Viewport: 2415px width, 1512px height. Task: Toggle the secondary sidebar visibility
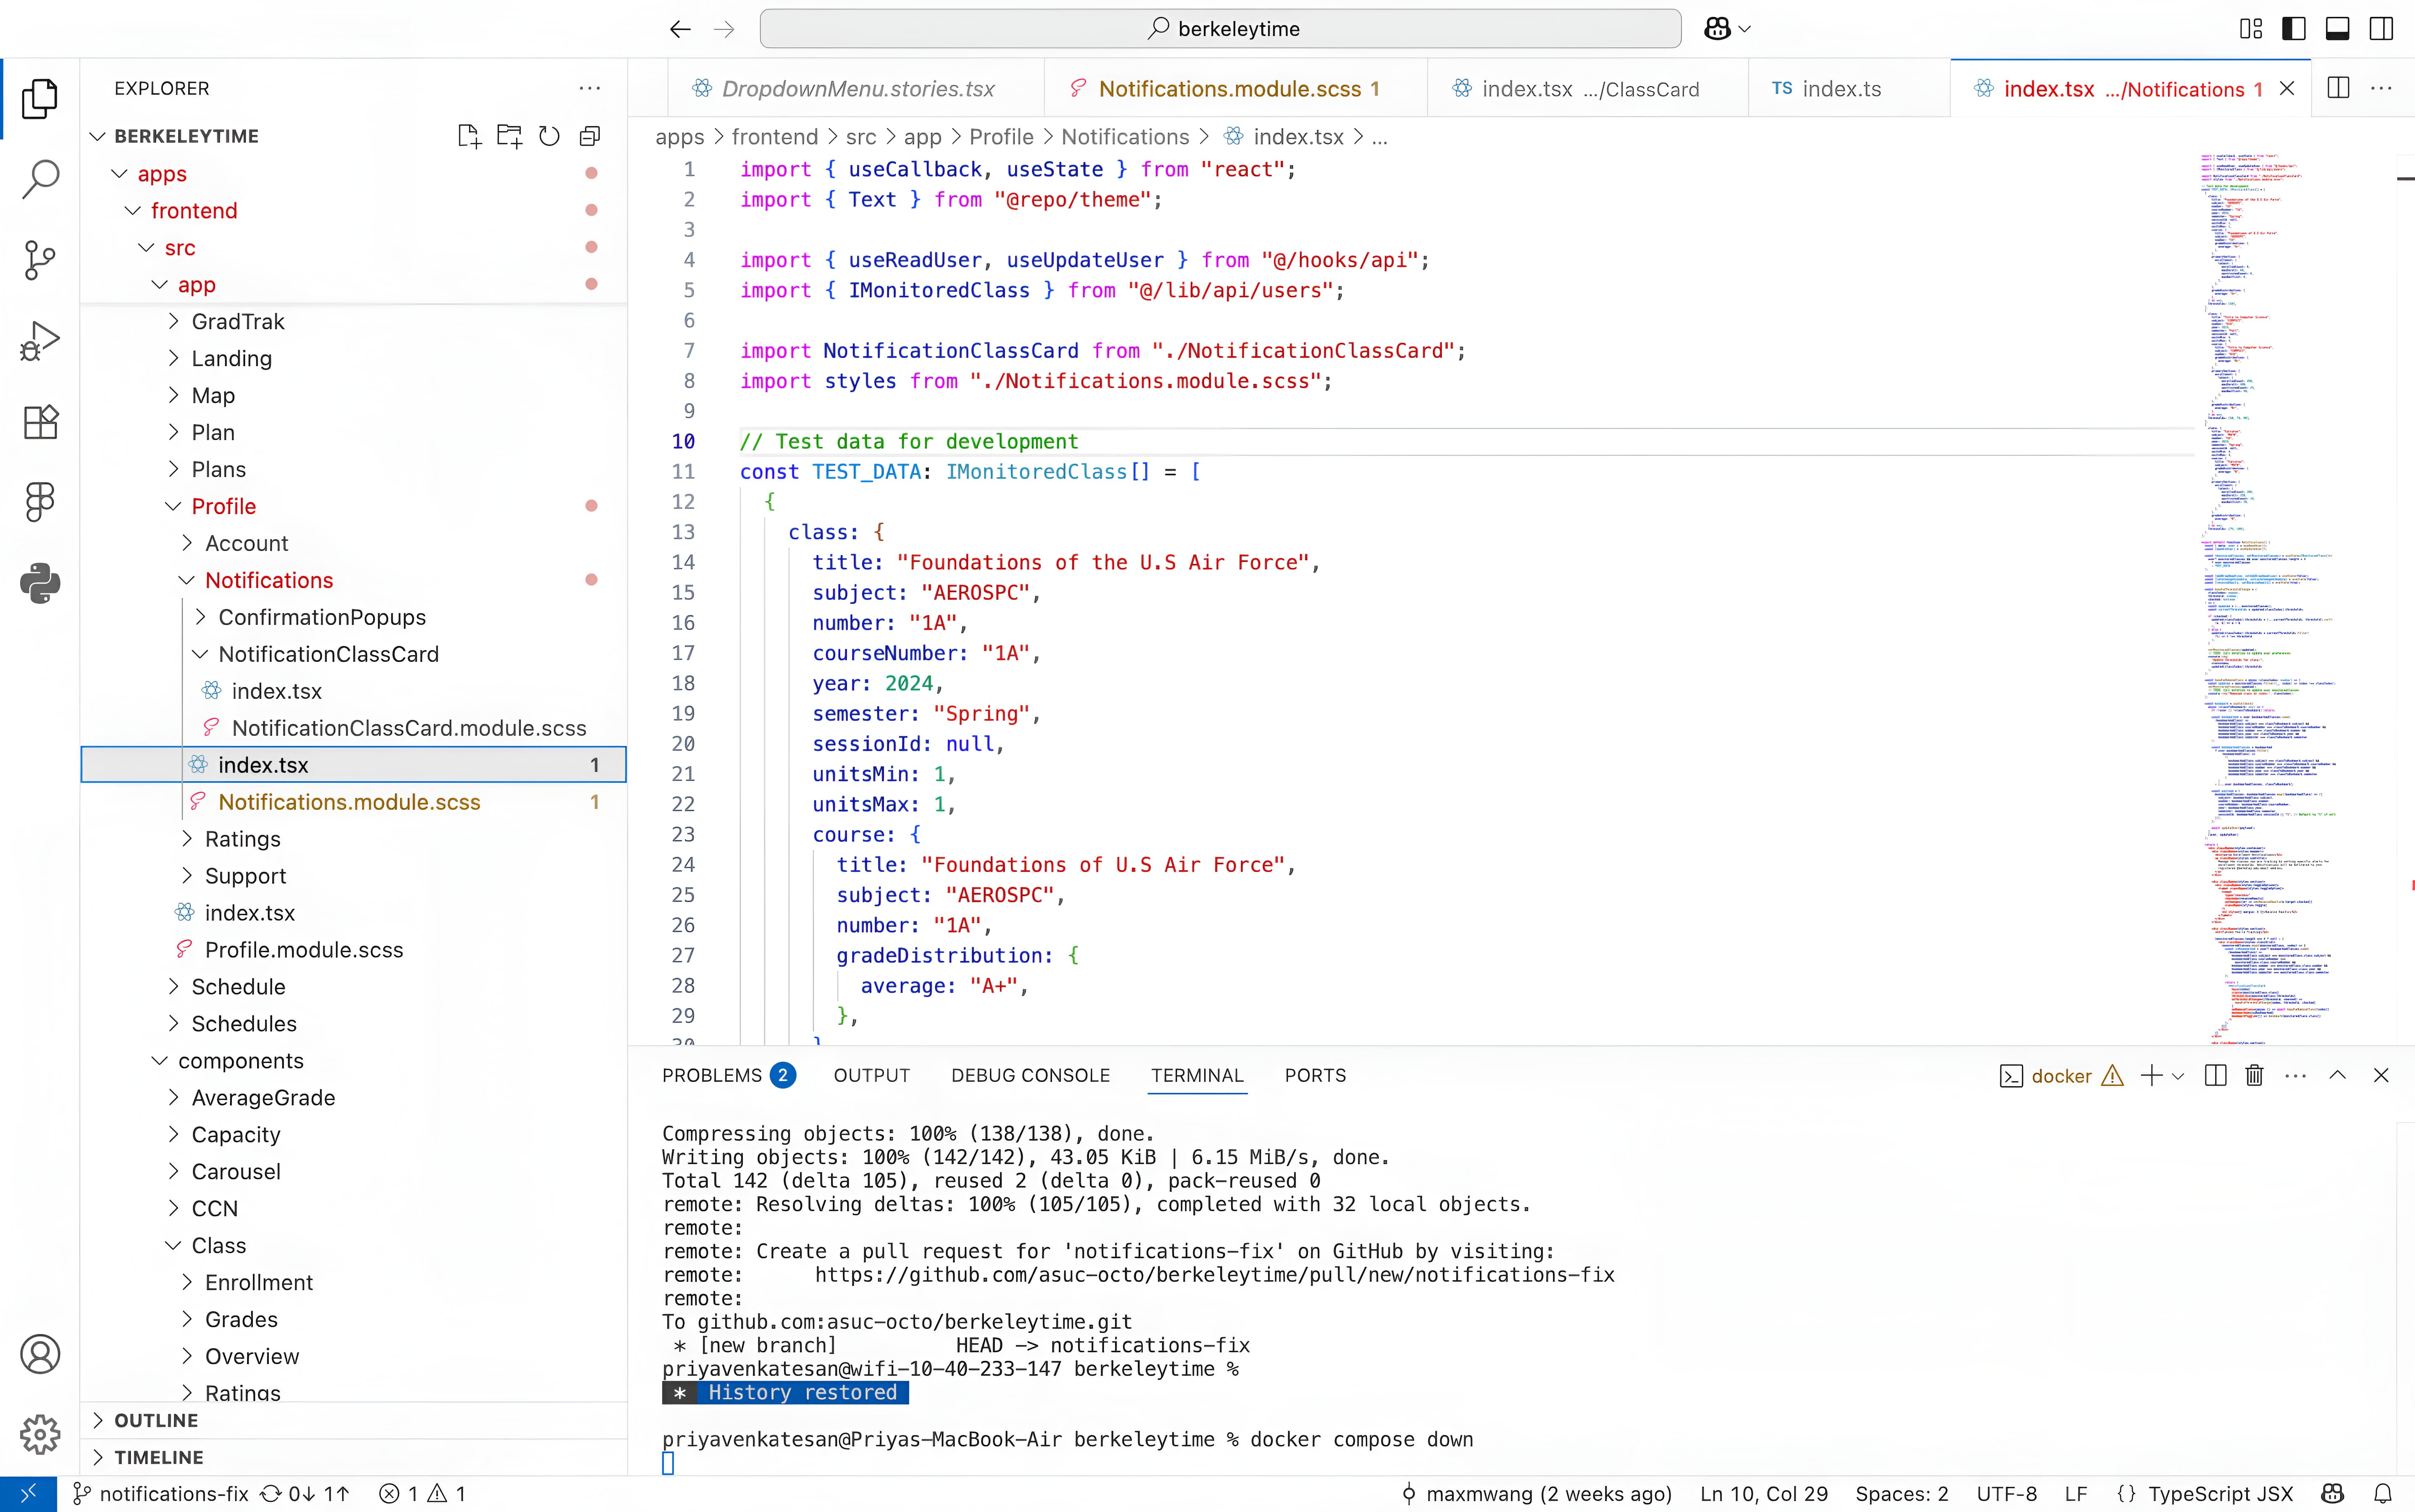2382,29
